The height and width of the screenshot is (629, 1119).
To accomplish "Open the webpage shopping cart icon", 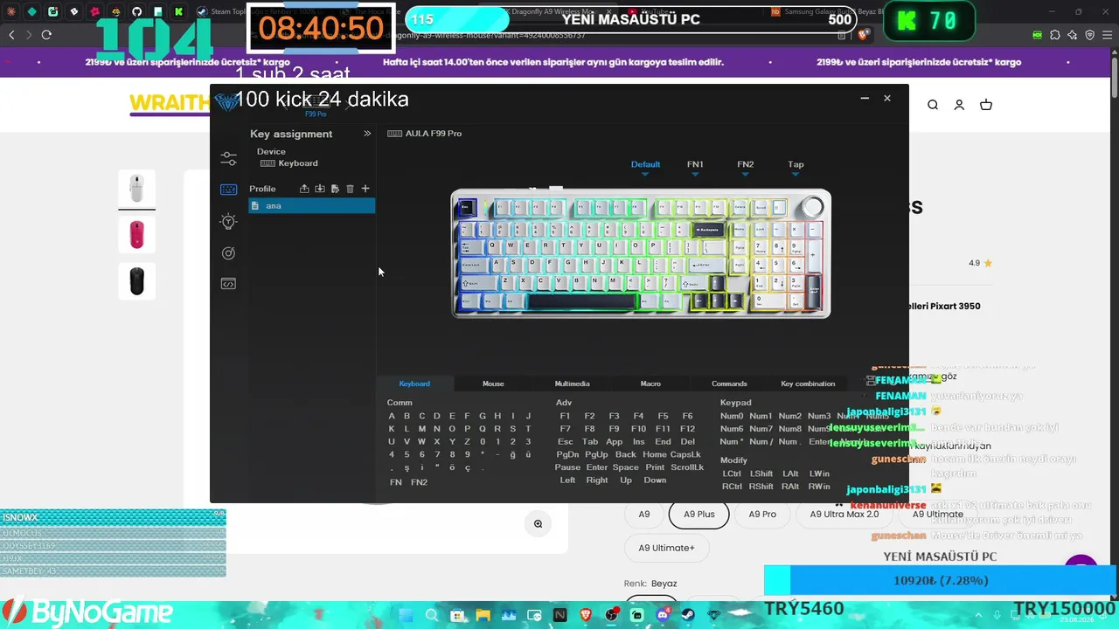I will [x=986, y=105].
